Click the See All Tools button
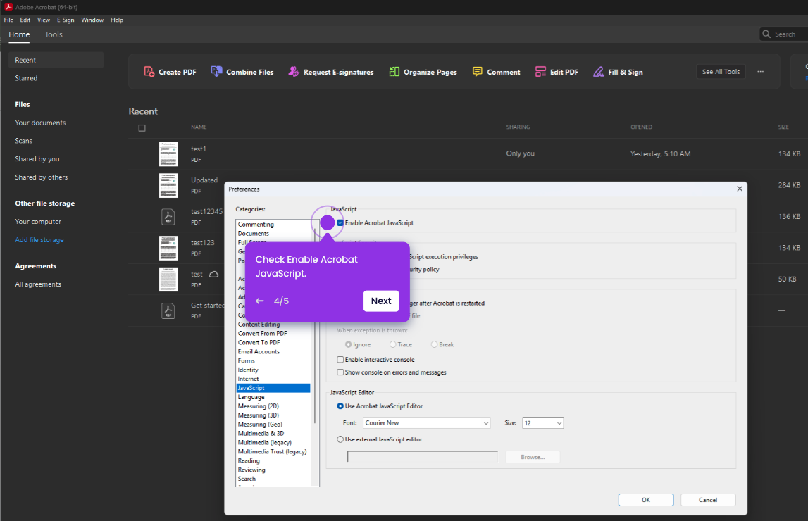Screen dimensions: 808x521 721,72
